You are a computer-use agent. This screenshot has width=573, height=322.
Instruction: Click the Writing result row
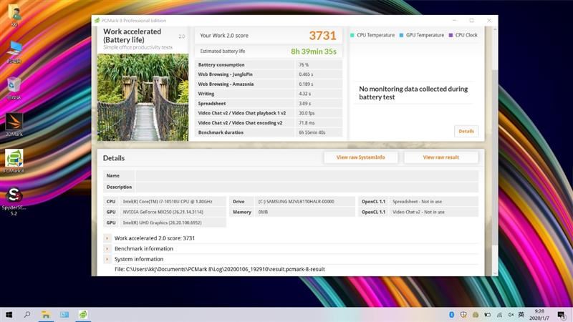(269, 94)
